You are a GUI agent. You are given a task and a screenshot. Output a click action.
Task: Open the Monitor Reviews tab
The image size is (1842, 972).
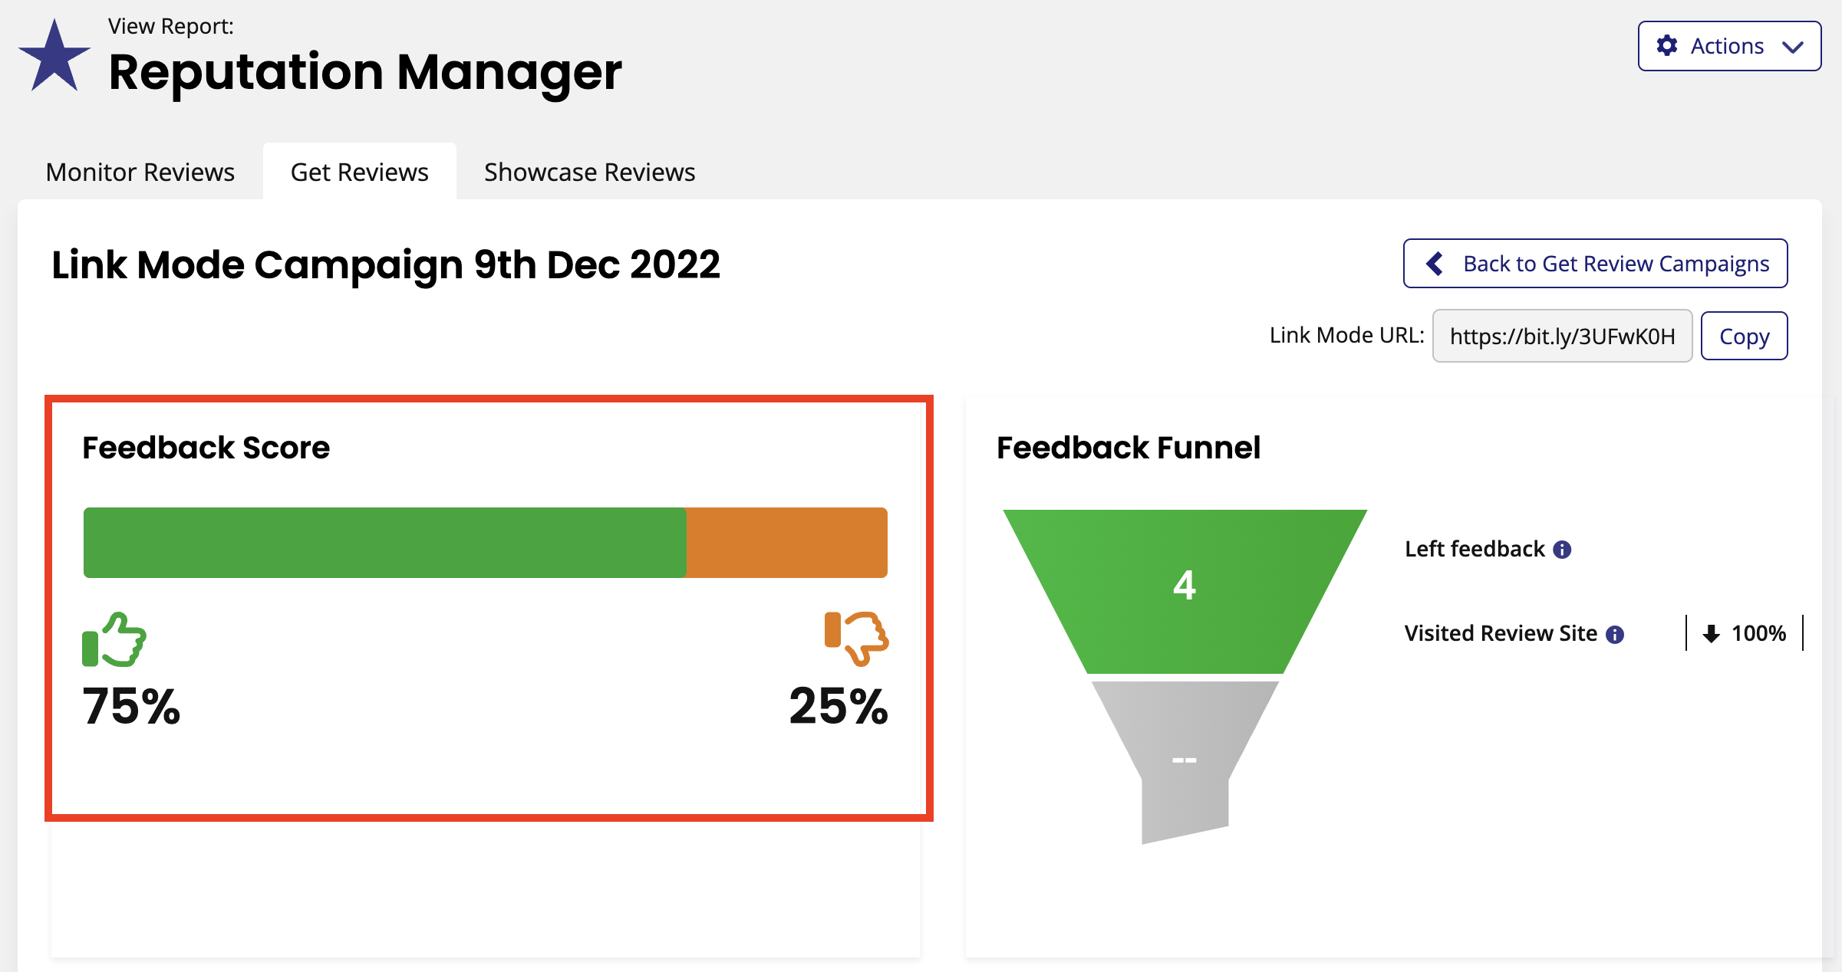pyautogui.click(x=140, y=172)
